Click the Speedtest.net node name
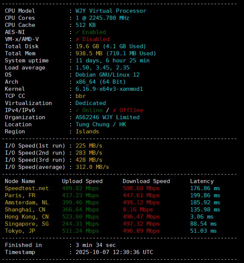The height and width of the screenshot is (263, 244). click(x=27, y=188)
